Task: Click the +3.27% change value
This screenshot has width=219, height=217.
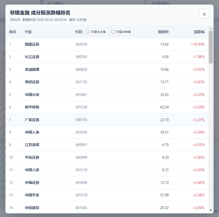Action: coord(199,120)
